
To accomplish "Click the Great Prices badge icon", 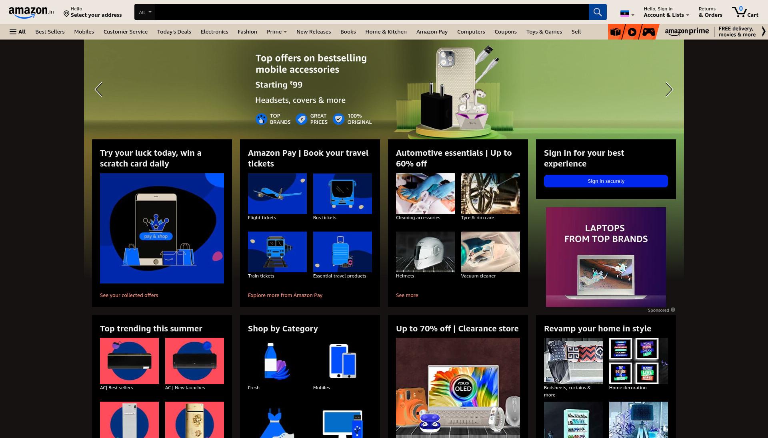I will click(x=302, y=119).
